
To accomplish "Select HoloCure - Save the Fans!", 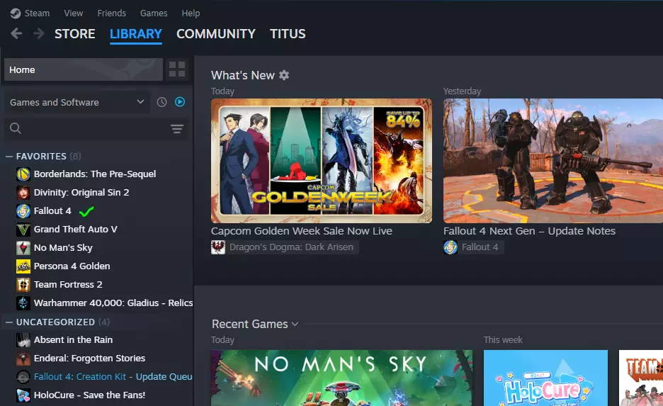I will [89, 395].
